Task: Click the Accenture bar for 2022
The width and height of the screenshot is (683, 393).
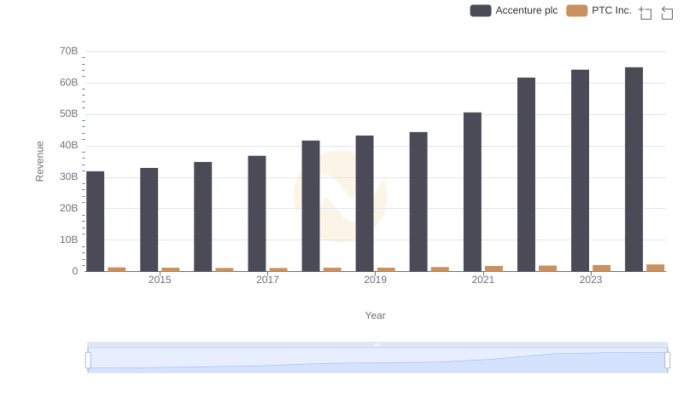Action: [526, 175]
